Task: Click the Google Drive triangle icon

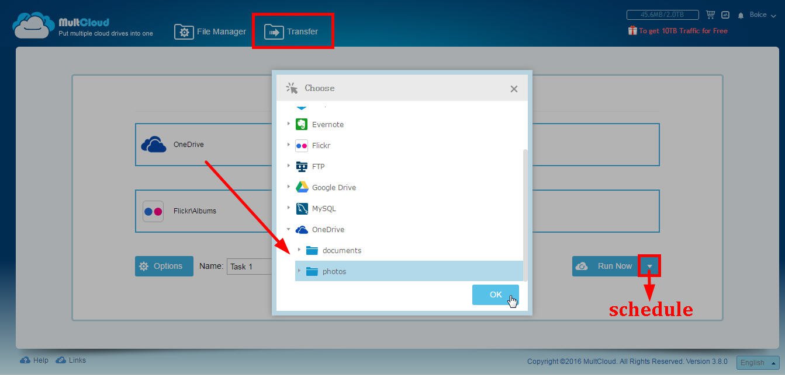Action: coord(302,187)
